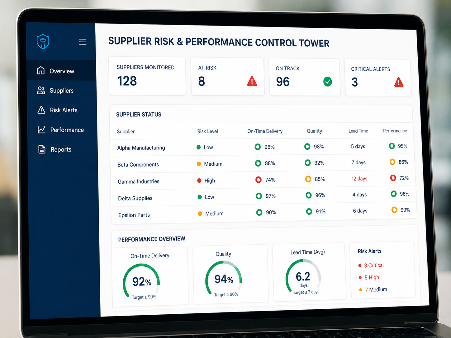451x338 pixels.
Task: Click the 4 days lead time cell
Action: [359, 195]
